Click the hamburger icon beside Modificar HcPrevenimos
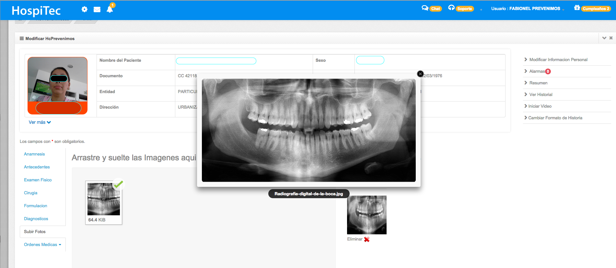This screenshot has width=616, height=268. [22, 38]
